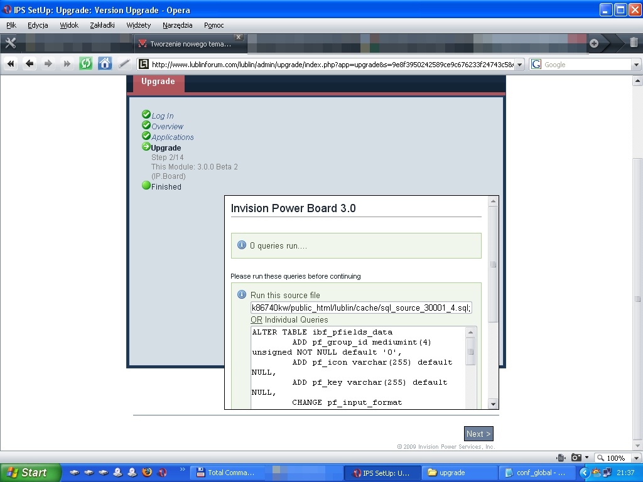Screen dimensions: 643x482
Task: Add a new tab with the plus icon
Action: 594,43
